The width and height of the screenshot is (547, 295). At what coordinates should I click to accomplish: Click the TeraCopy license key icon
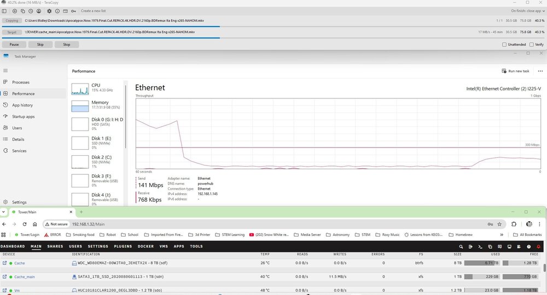click(x=74, y=11)
